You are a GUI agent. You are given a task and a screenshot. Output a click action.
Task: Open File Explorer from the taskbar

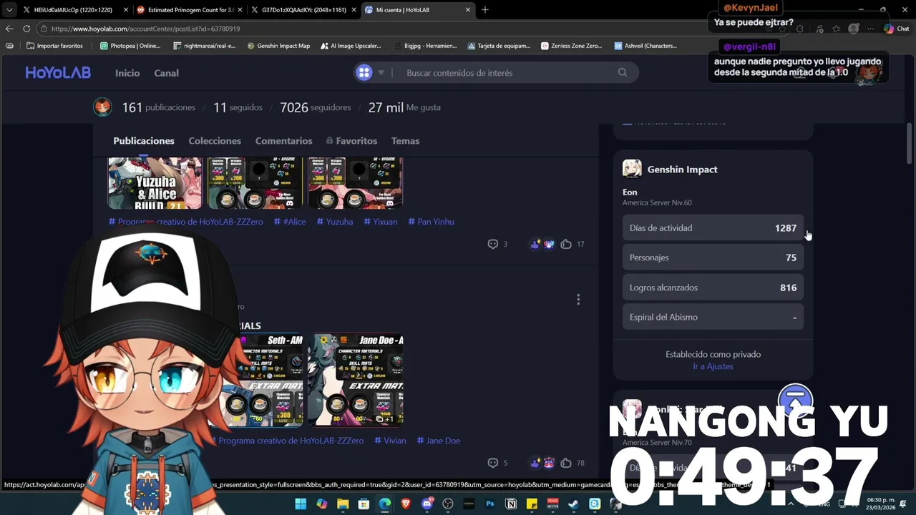click(x=343, y=504)
